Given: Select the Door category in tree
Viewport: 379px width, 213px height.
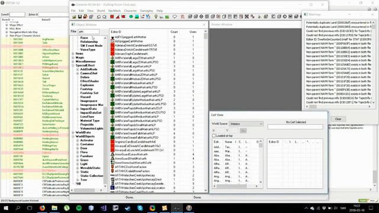Looking at the screenshot, I should (x=83, y=148).
